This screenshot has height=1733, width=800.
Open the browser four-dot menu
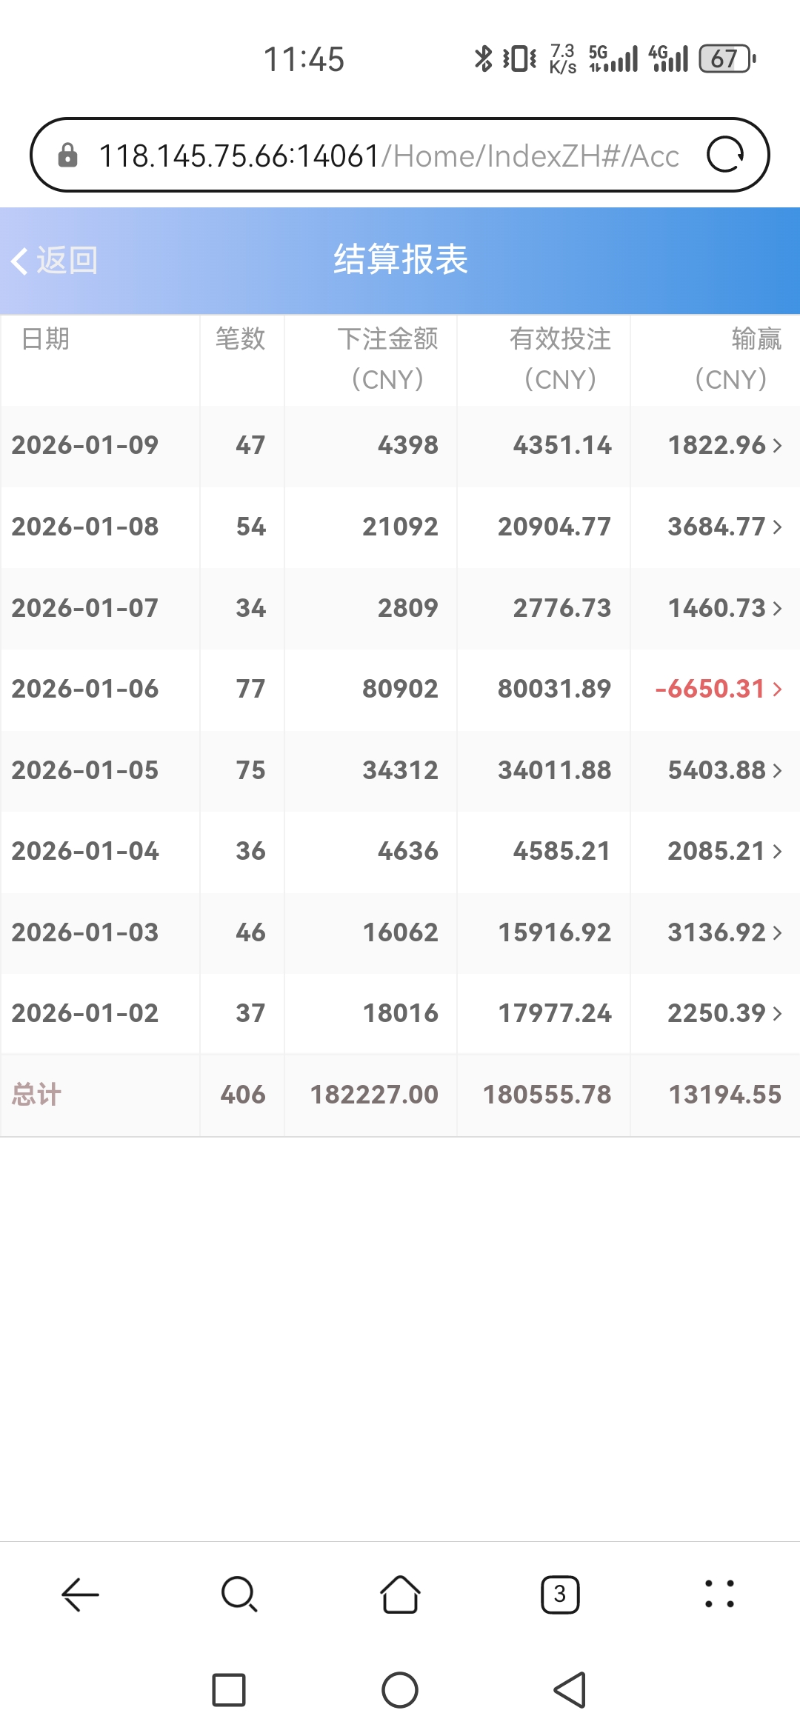719,1594
